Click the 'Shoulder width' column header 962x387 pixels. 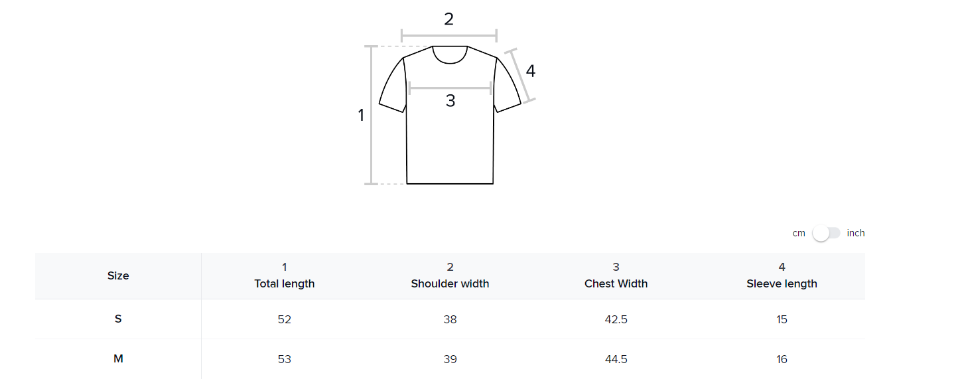tap(450, 283)
